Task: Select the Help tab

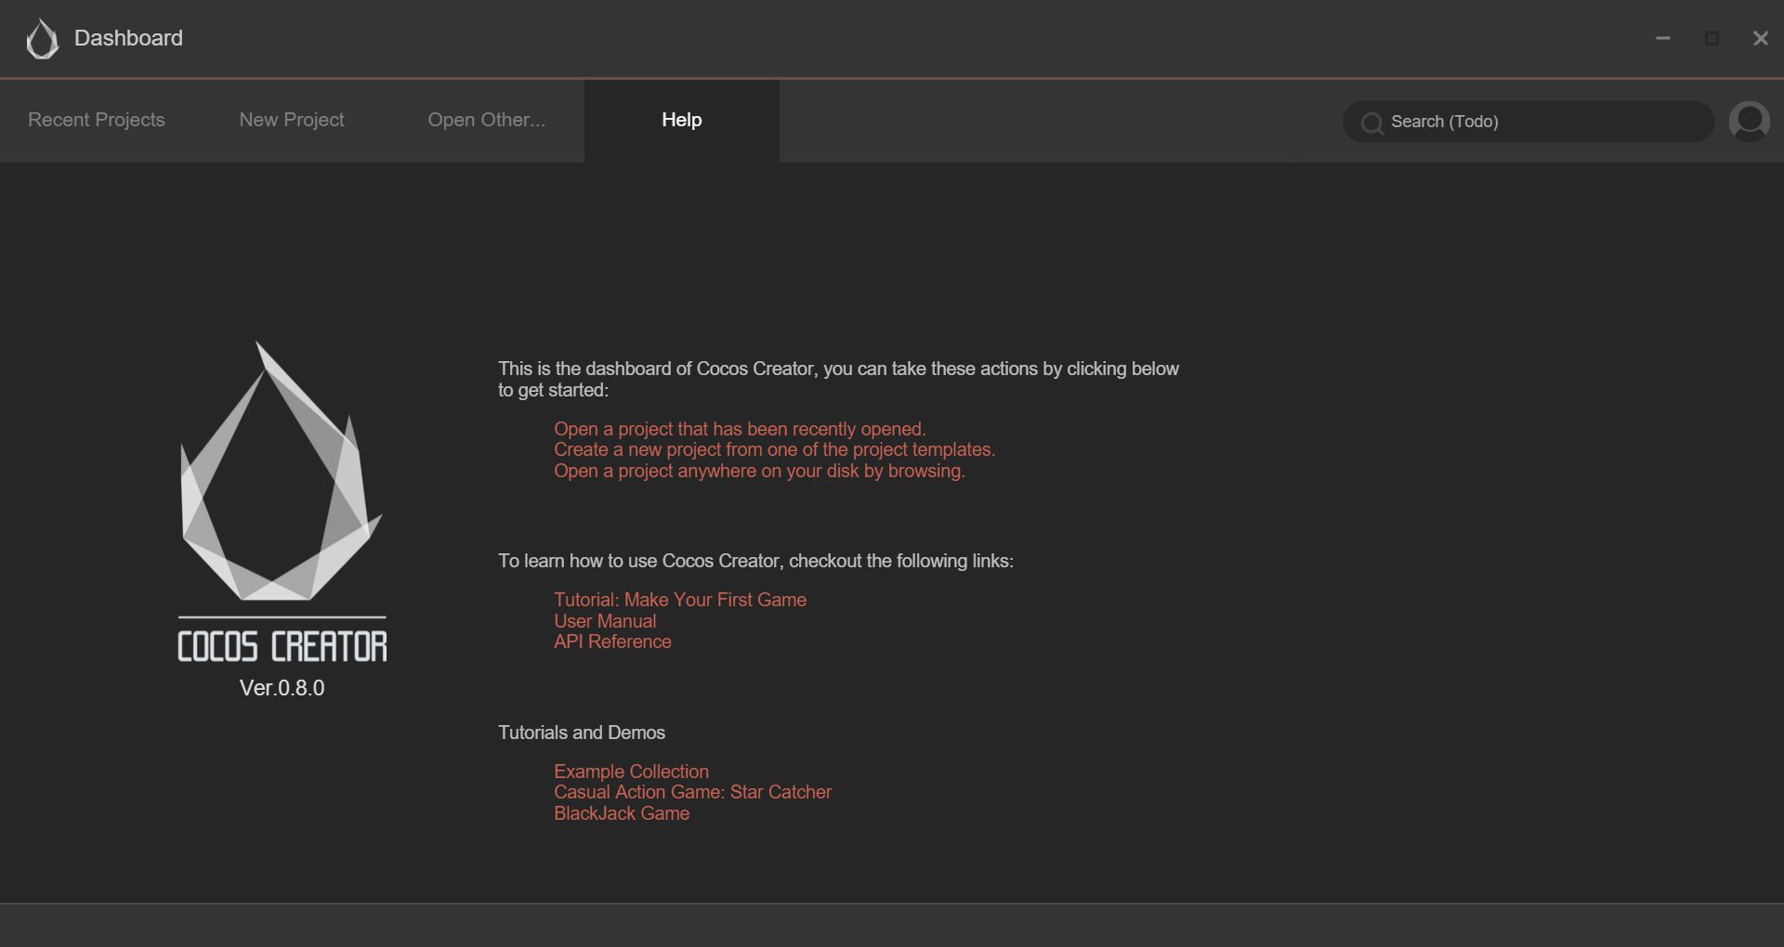Action: (681, 120)
